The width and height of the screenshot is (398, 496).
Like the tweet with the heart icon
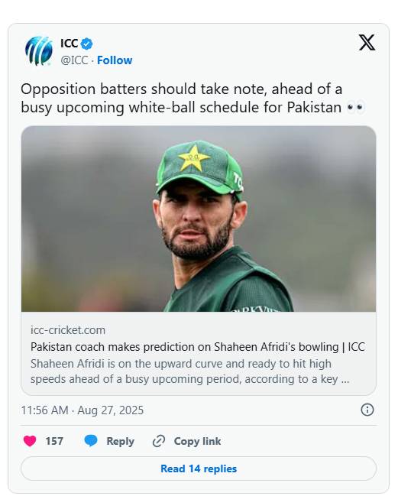click(30, 441)
